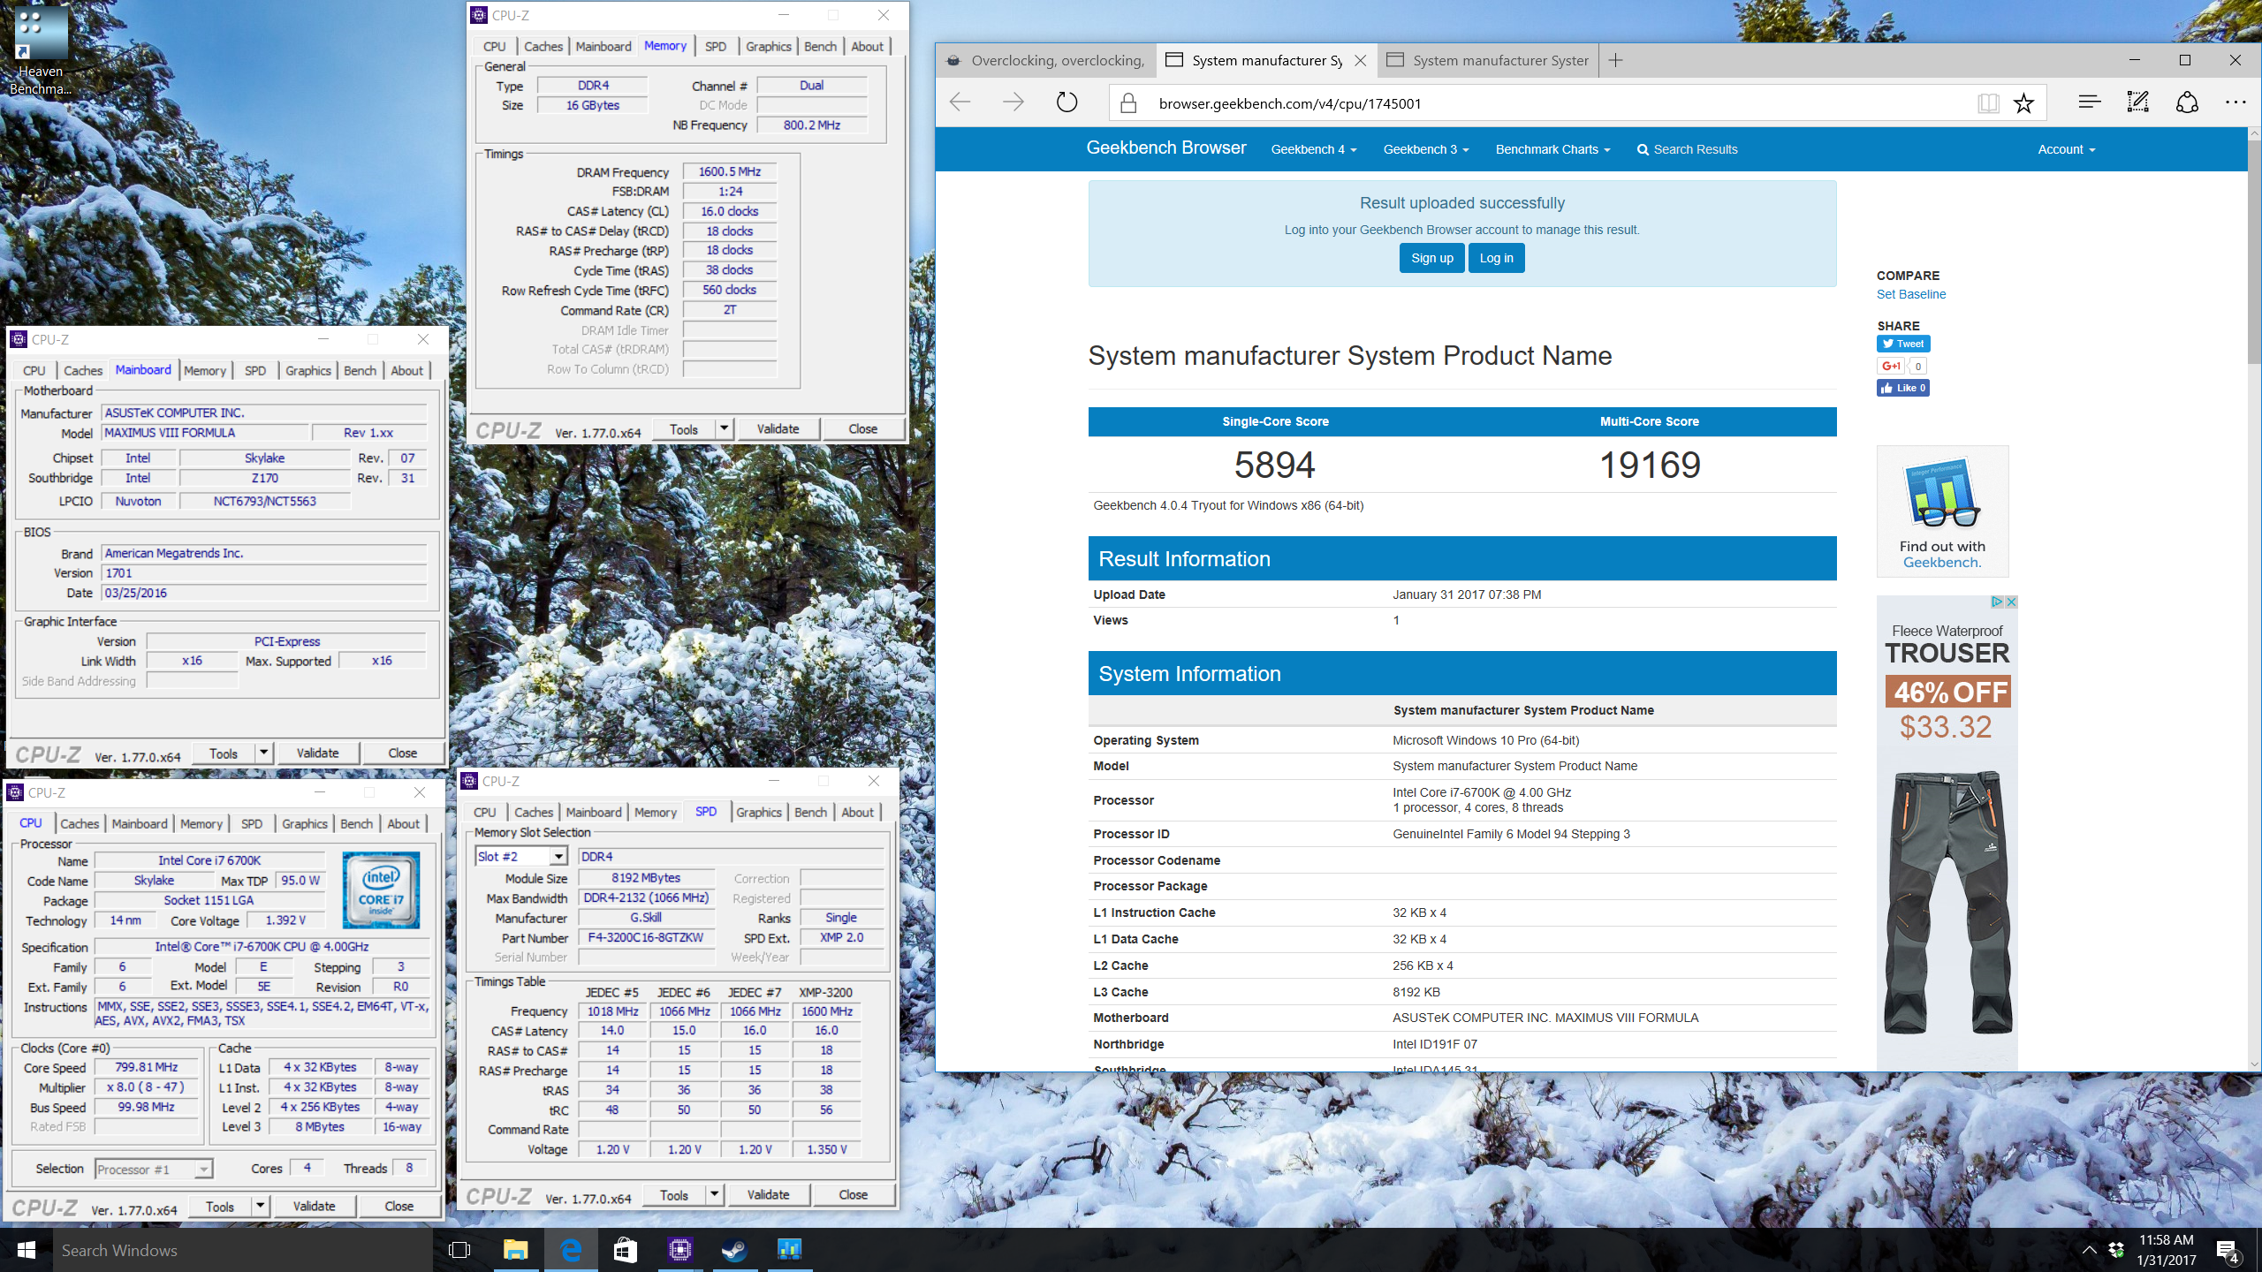This screenshot has height=1272, width=2262.
Task: Switch to Caches tab in Memory CPU-Z window
Action: pyautogui.click(x=543, y=46)
